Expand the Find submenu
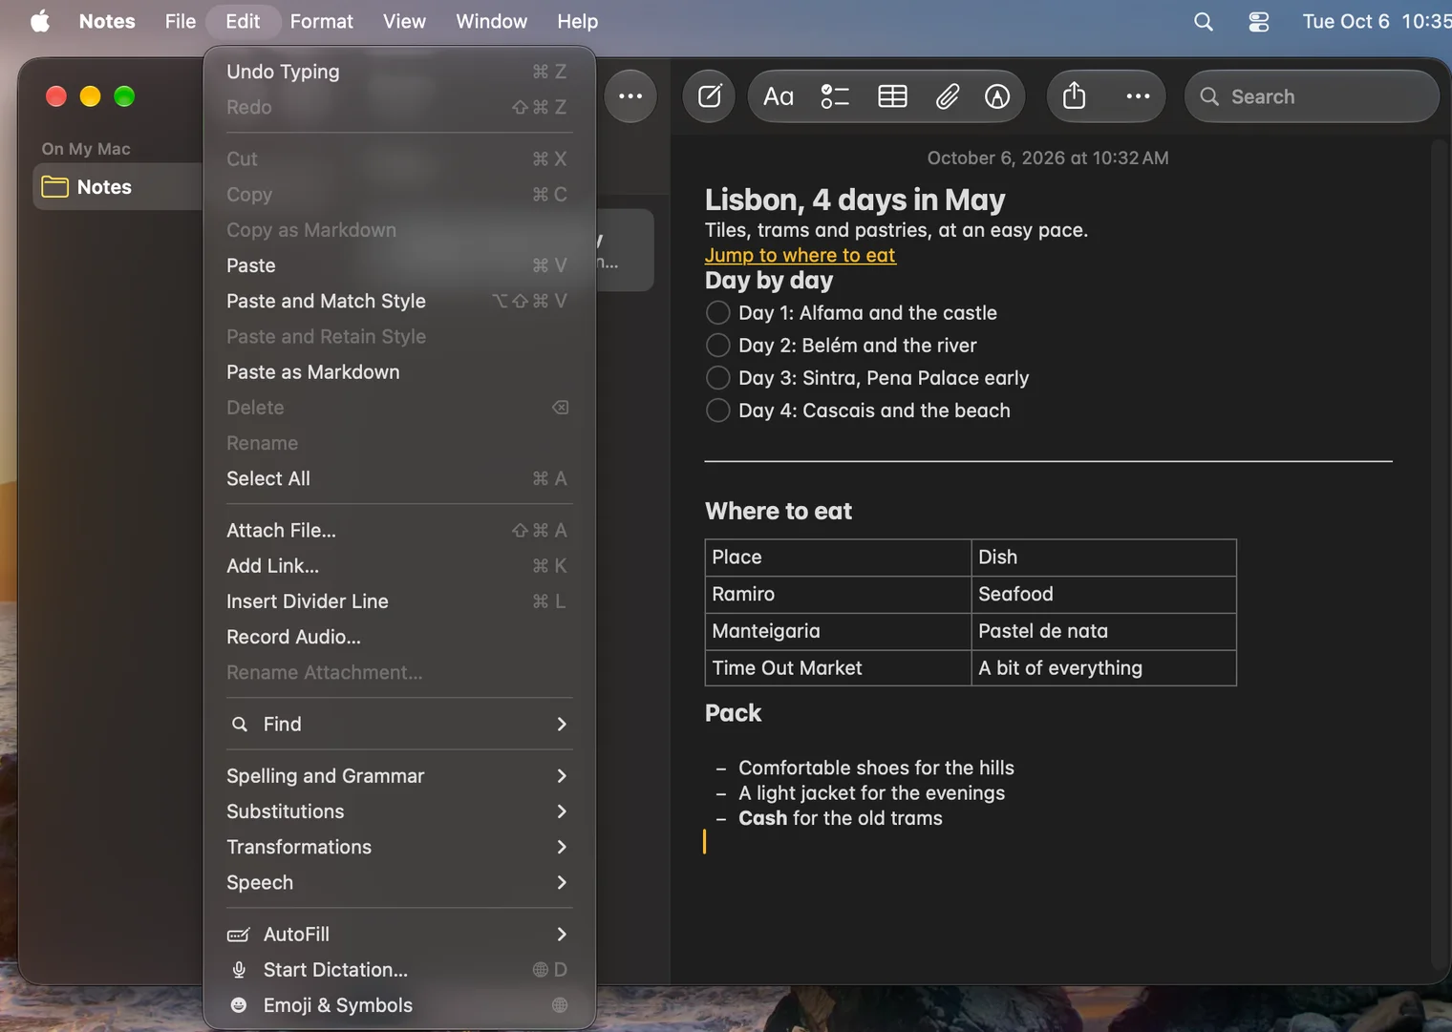The width and height of the screenshot is (1452, 1032). (x=399, y=725)
